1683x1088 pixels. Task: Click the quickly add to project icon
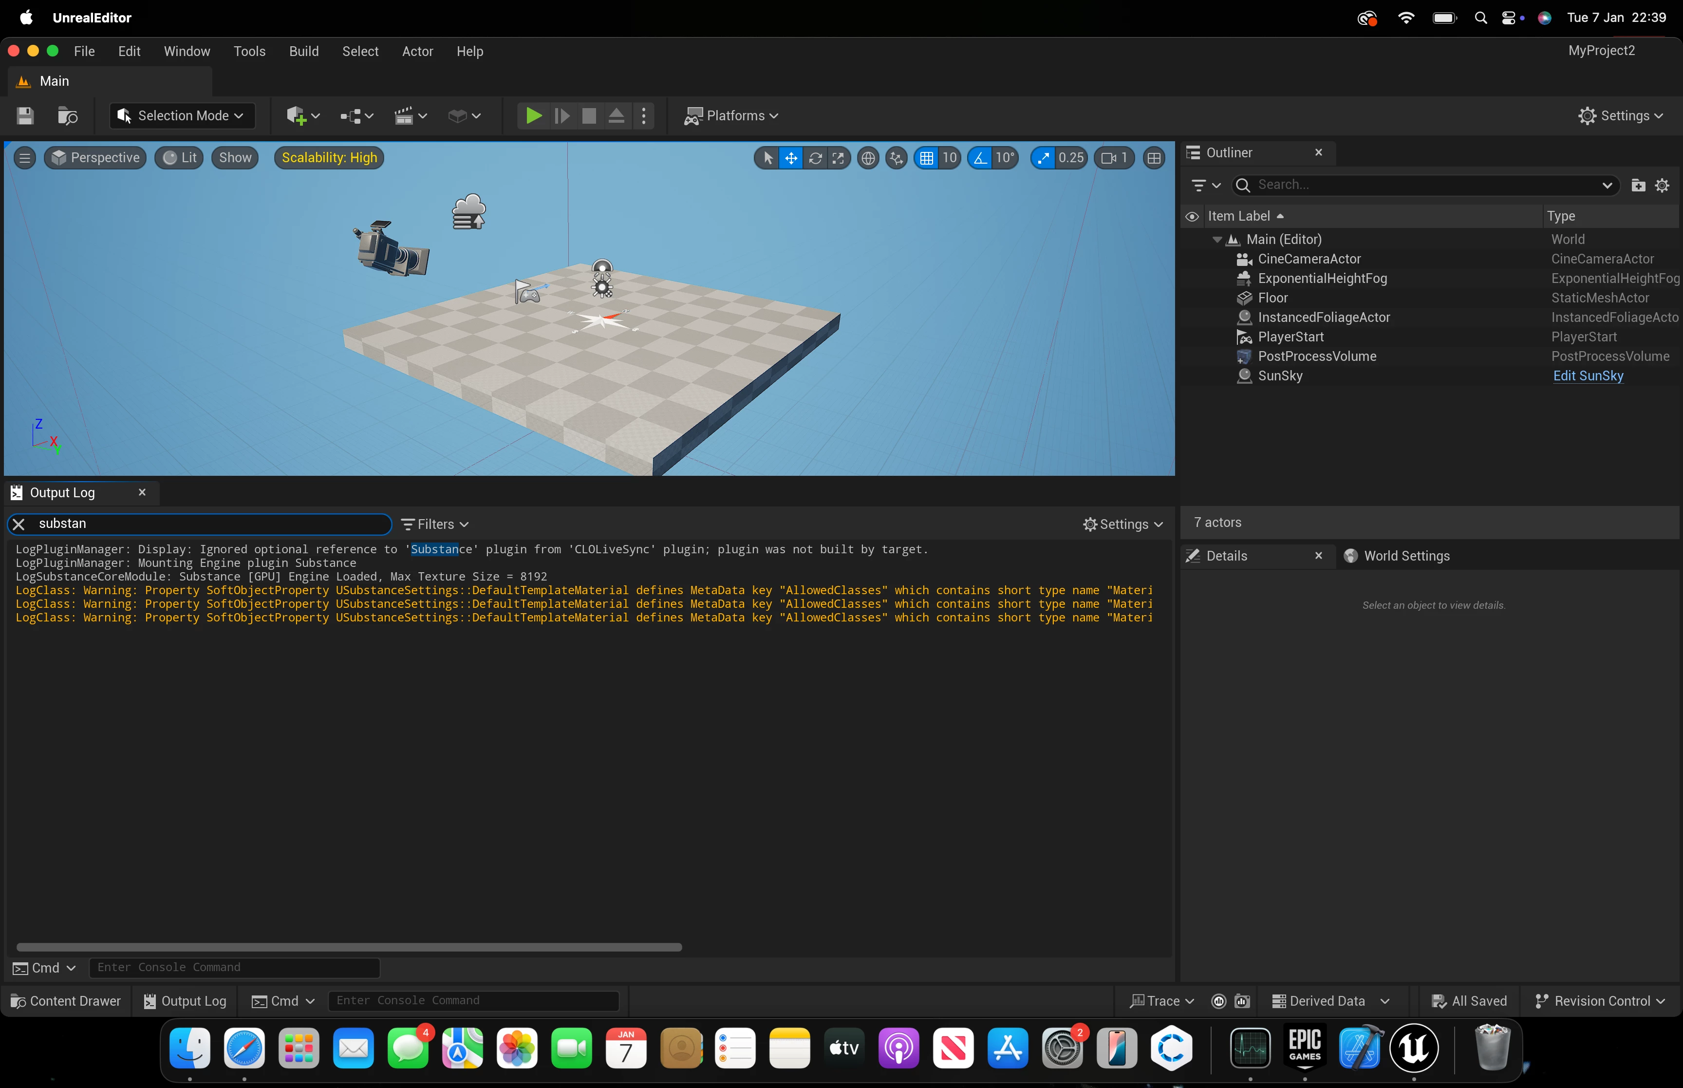[x=296, y=115]
